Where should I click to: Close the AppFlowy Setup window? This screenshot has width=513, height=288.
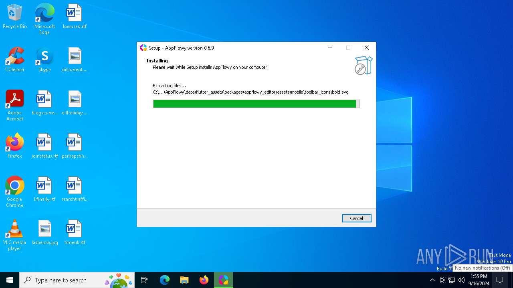[x=366, y=48]
